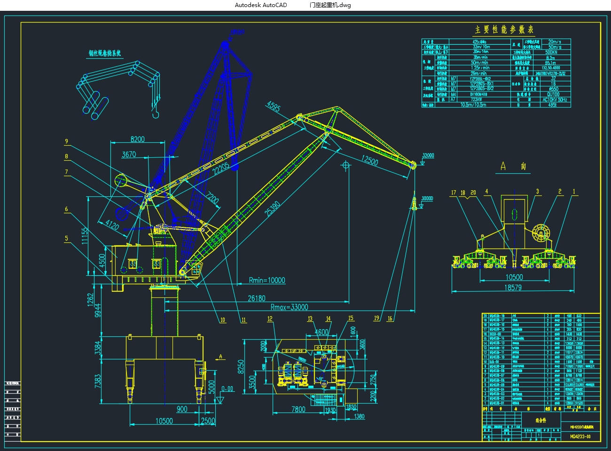Click the 1.25r/min speed cell
This screenshot has width=611, height=451.
click(480, 68)
